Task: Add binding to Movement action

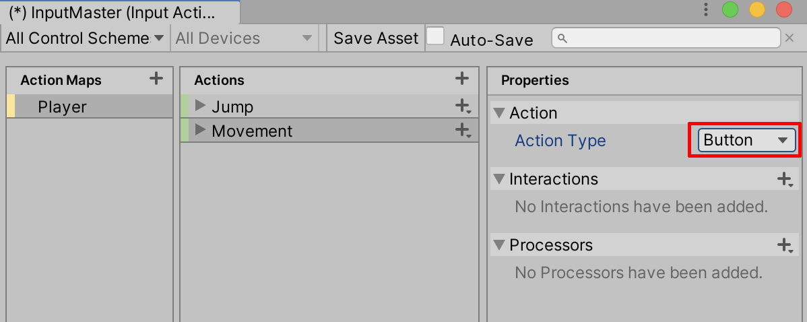Action: point(463,130)
